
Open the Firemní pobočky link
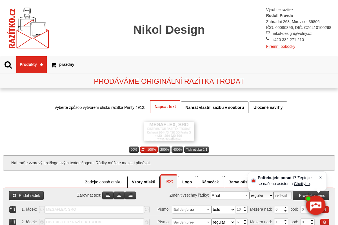coord(281,46)
